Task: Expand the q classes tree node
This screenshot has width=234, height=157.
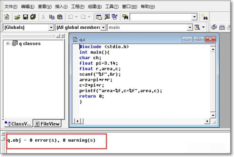Action: [8, 44]
